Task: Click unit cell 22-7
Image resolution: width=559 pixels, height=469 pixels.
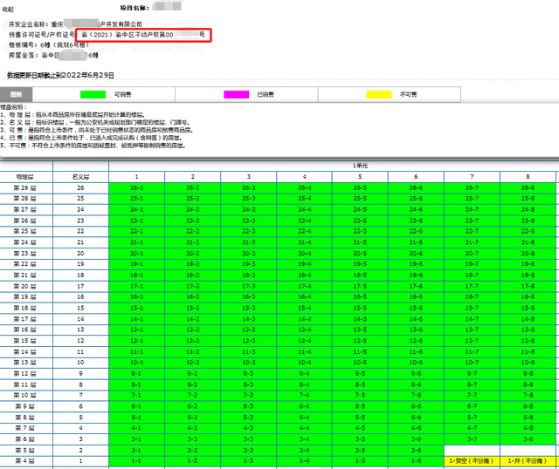Action: click(472, 231)
